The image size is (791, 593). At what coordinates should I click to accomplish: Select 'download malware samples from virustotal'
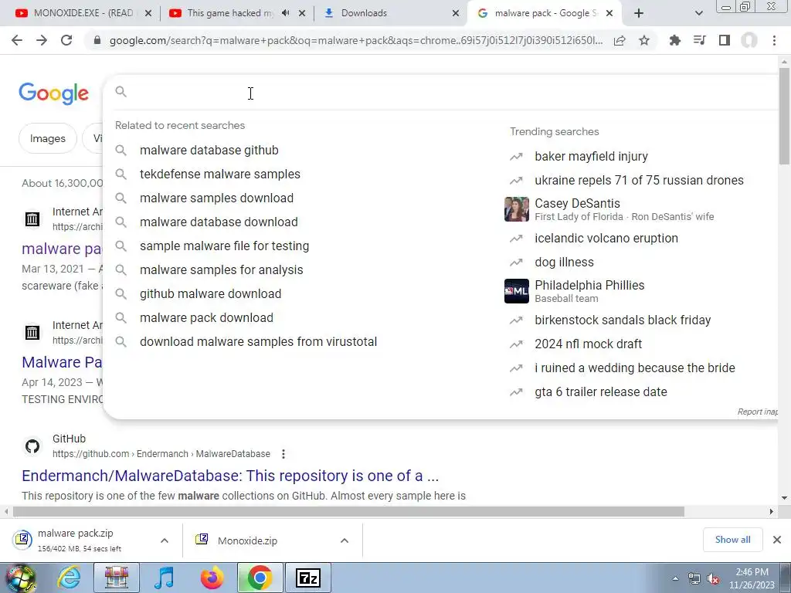tap(258, 342)
